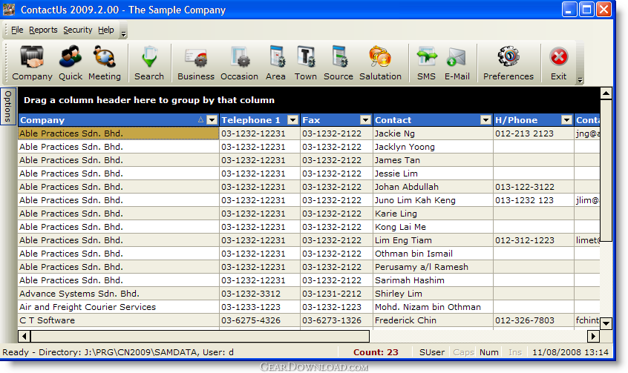628x373 pixels.
Task: Click the ContactUs title bar app icon
Action: click(x=9, y=9)
